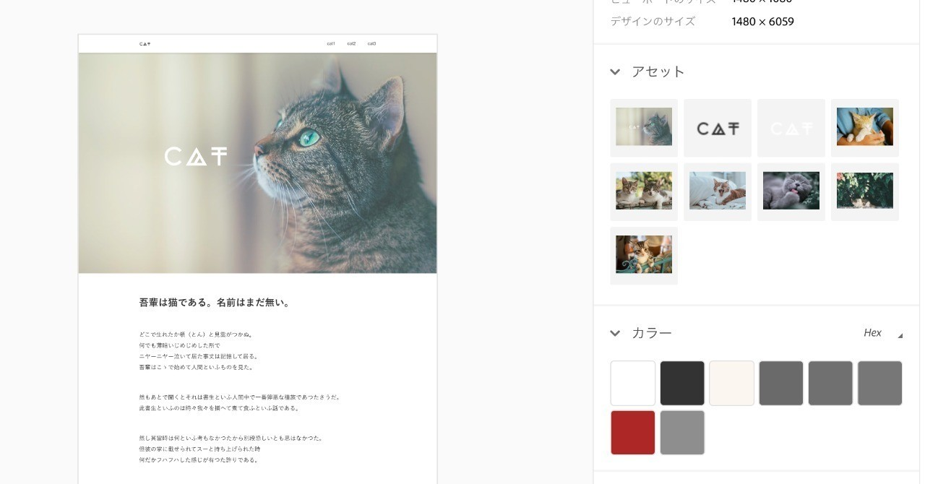Select heading 吾輩は猫である。名前はまだ無い。
925x484 pixels.
click(216, 303)
